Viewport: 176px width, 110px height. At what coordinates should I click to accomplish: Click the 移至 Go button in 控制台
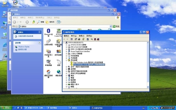(116, 26)
